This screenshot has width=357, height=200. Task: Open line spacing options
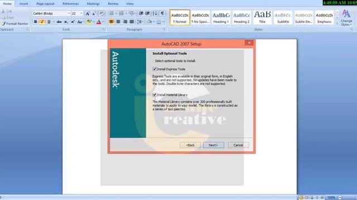click(139, 22)
